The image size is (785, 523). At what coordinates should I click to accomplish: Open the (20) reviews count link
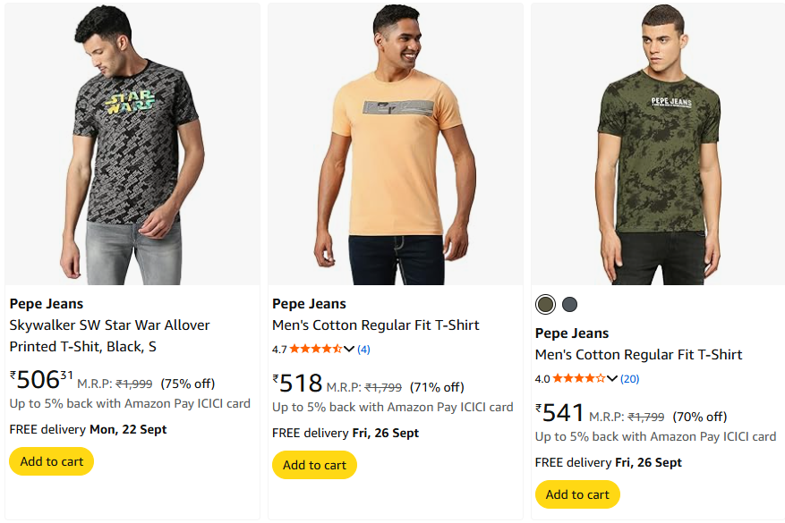click(629, 378)
